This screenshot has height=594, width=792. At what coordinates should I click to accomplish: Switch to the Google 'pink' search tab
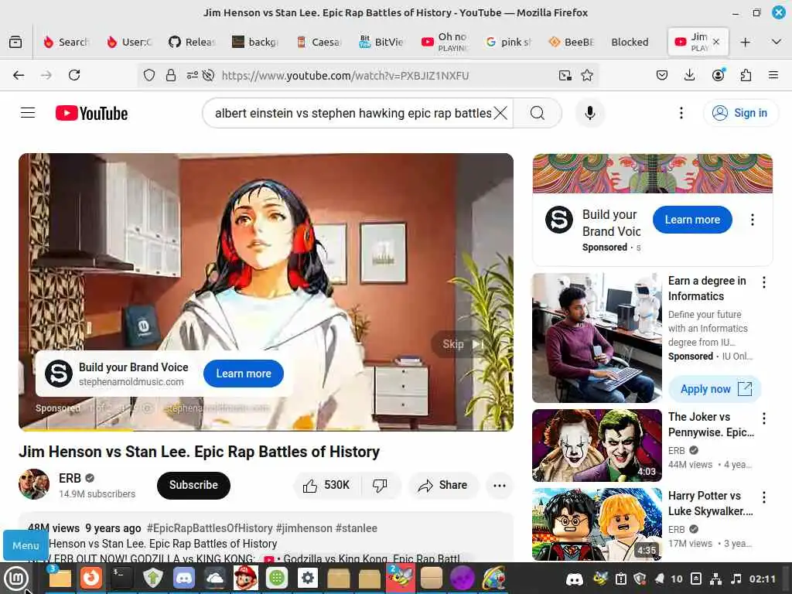click(507, 42)
